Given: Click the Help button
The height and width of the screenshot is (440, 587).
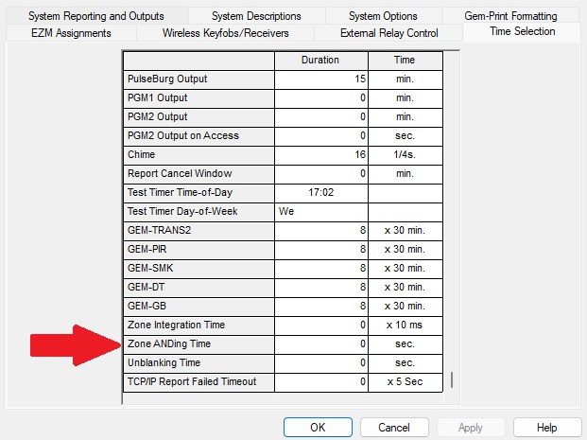Looking at the screenshot, I should point(546,427).
